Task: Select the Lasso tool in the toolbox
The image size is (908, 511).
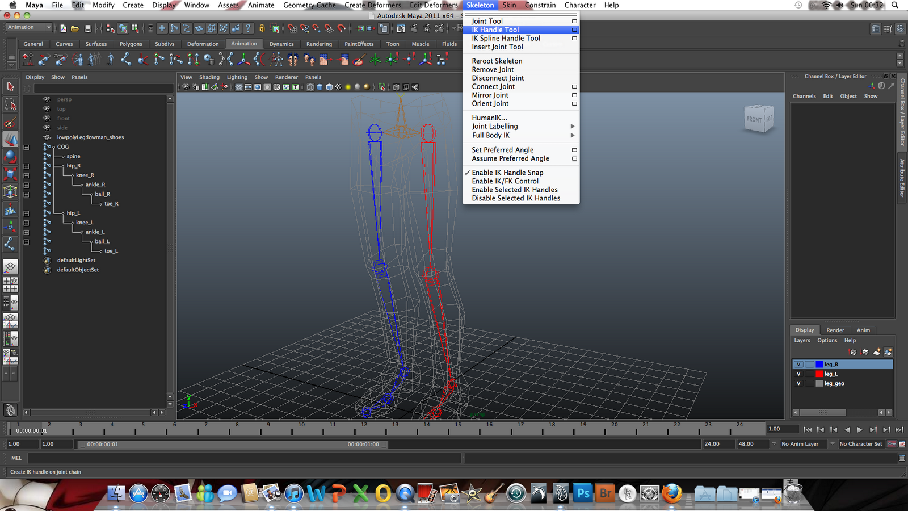Action: (x=10, y=103)
